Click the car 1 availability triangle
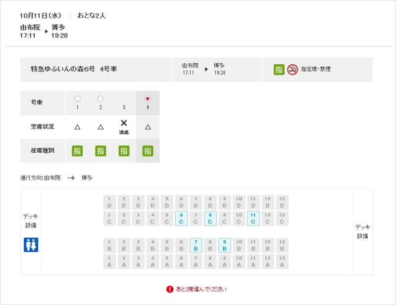 pyautogui.click(x=78, y=127)
